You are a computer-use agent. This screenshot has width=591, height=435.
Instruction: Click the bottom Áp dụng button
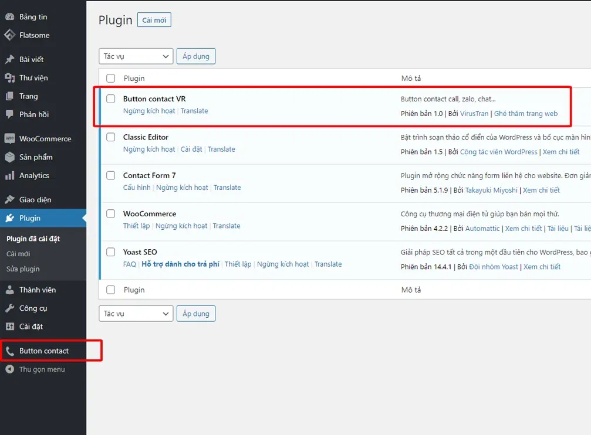tap(196, 314)
